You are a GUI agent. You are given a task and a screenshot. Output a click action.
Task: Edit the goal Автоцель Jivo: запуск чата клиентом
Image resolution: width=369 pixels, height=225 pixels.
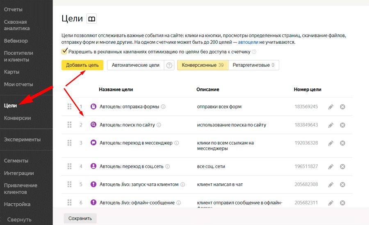coord(330,185)
